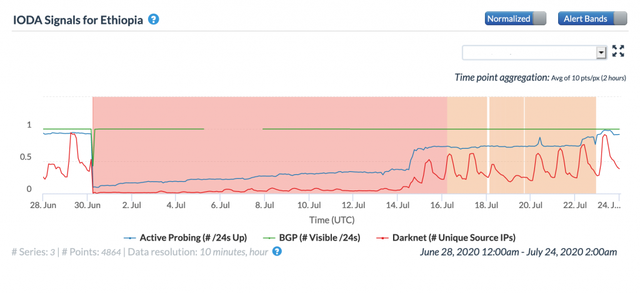Click the help icon next to Data resolution
Screen dimensions: 640x293
[277, 252]
